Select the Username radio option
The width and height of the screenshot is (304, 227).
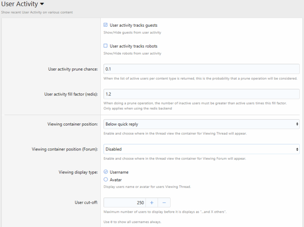coord(105,172)
